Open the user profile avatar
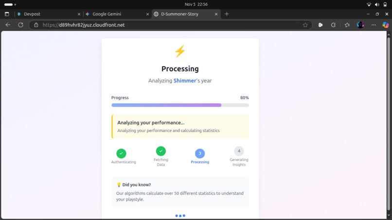 point(360,25)
